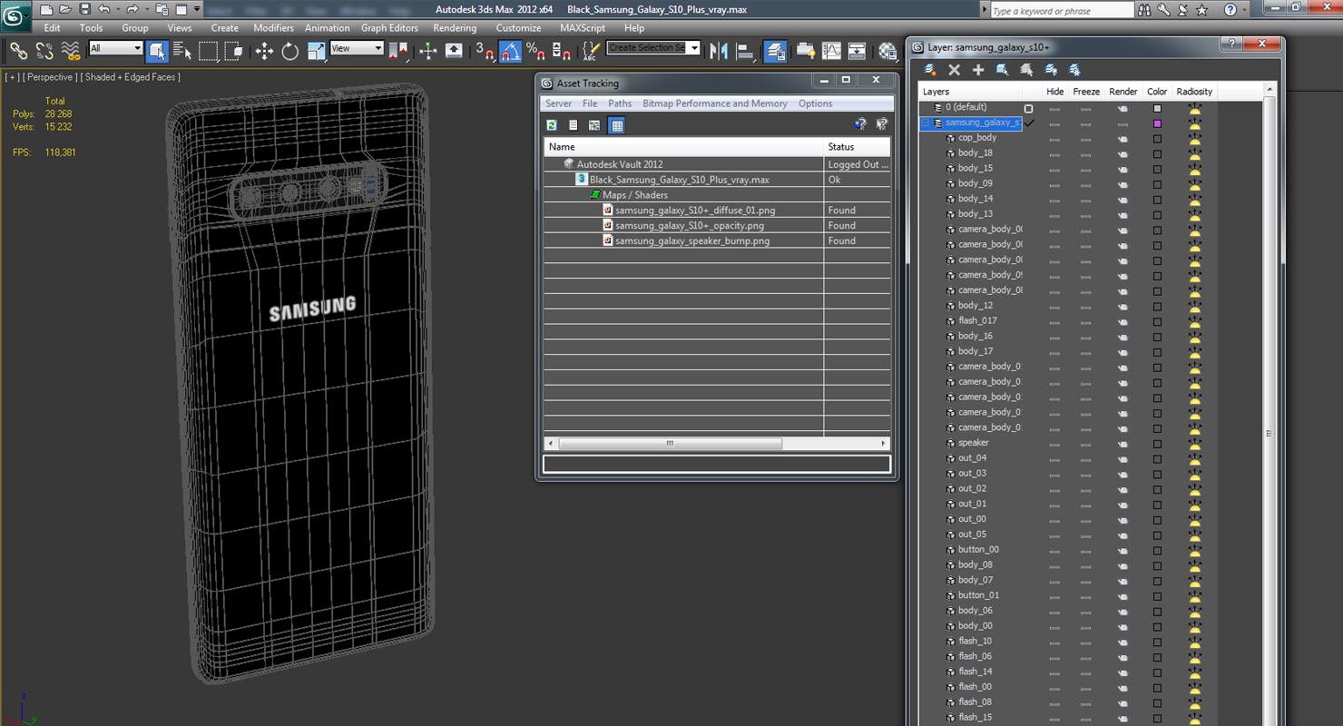Open Bitmap Performance and Memory menu
Image resolution: width=1343 pixels, height=726 pixels.
pos(715,103)
